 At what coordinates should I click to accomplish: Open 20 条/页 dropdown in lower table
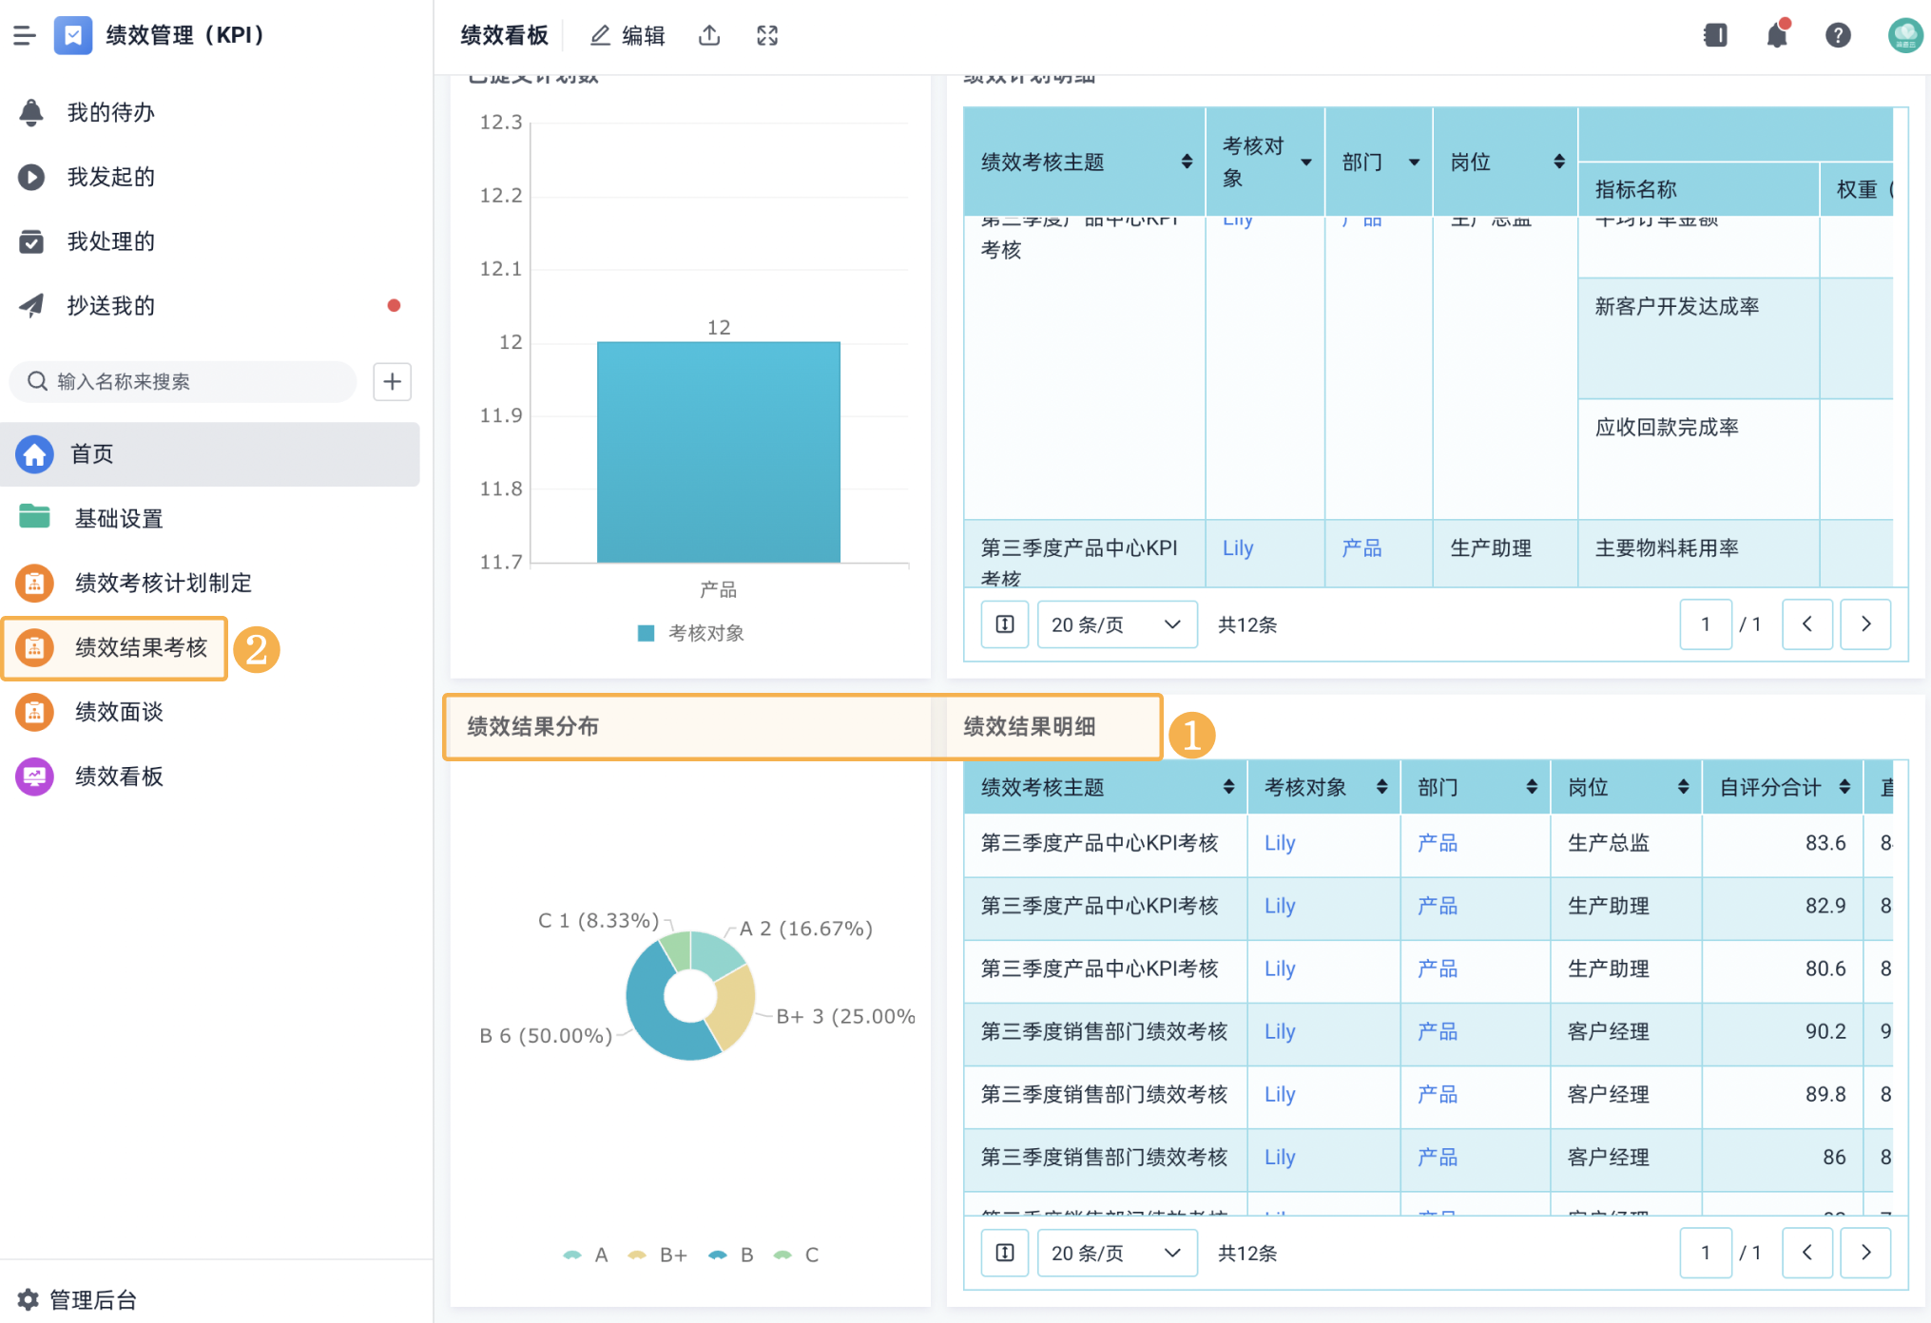(1116, 1253)
